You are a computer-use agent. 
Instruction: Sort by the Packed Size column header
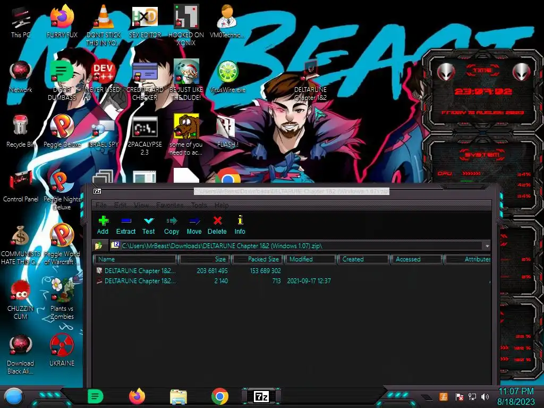(258, 259)
